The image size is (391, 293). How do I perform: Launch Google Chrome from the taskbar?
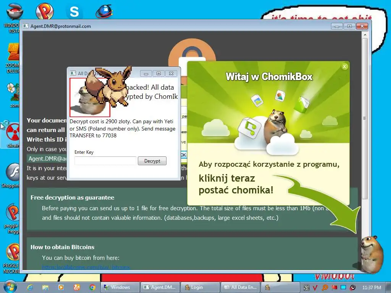[92, 287]
